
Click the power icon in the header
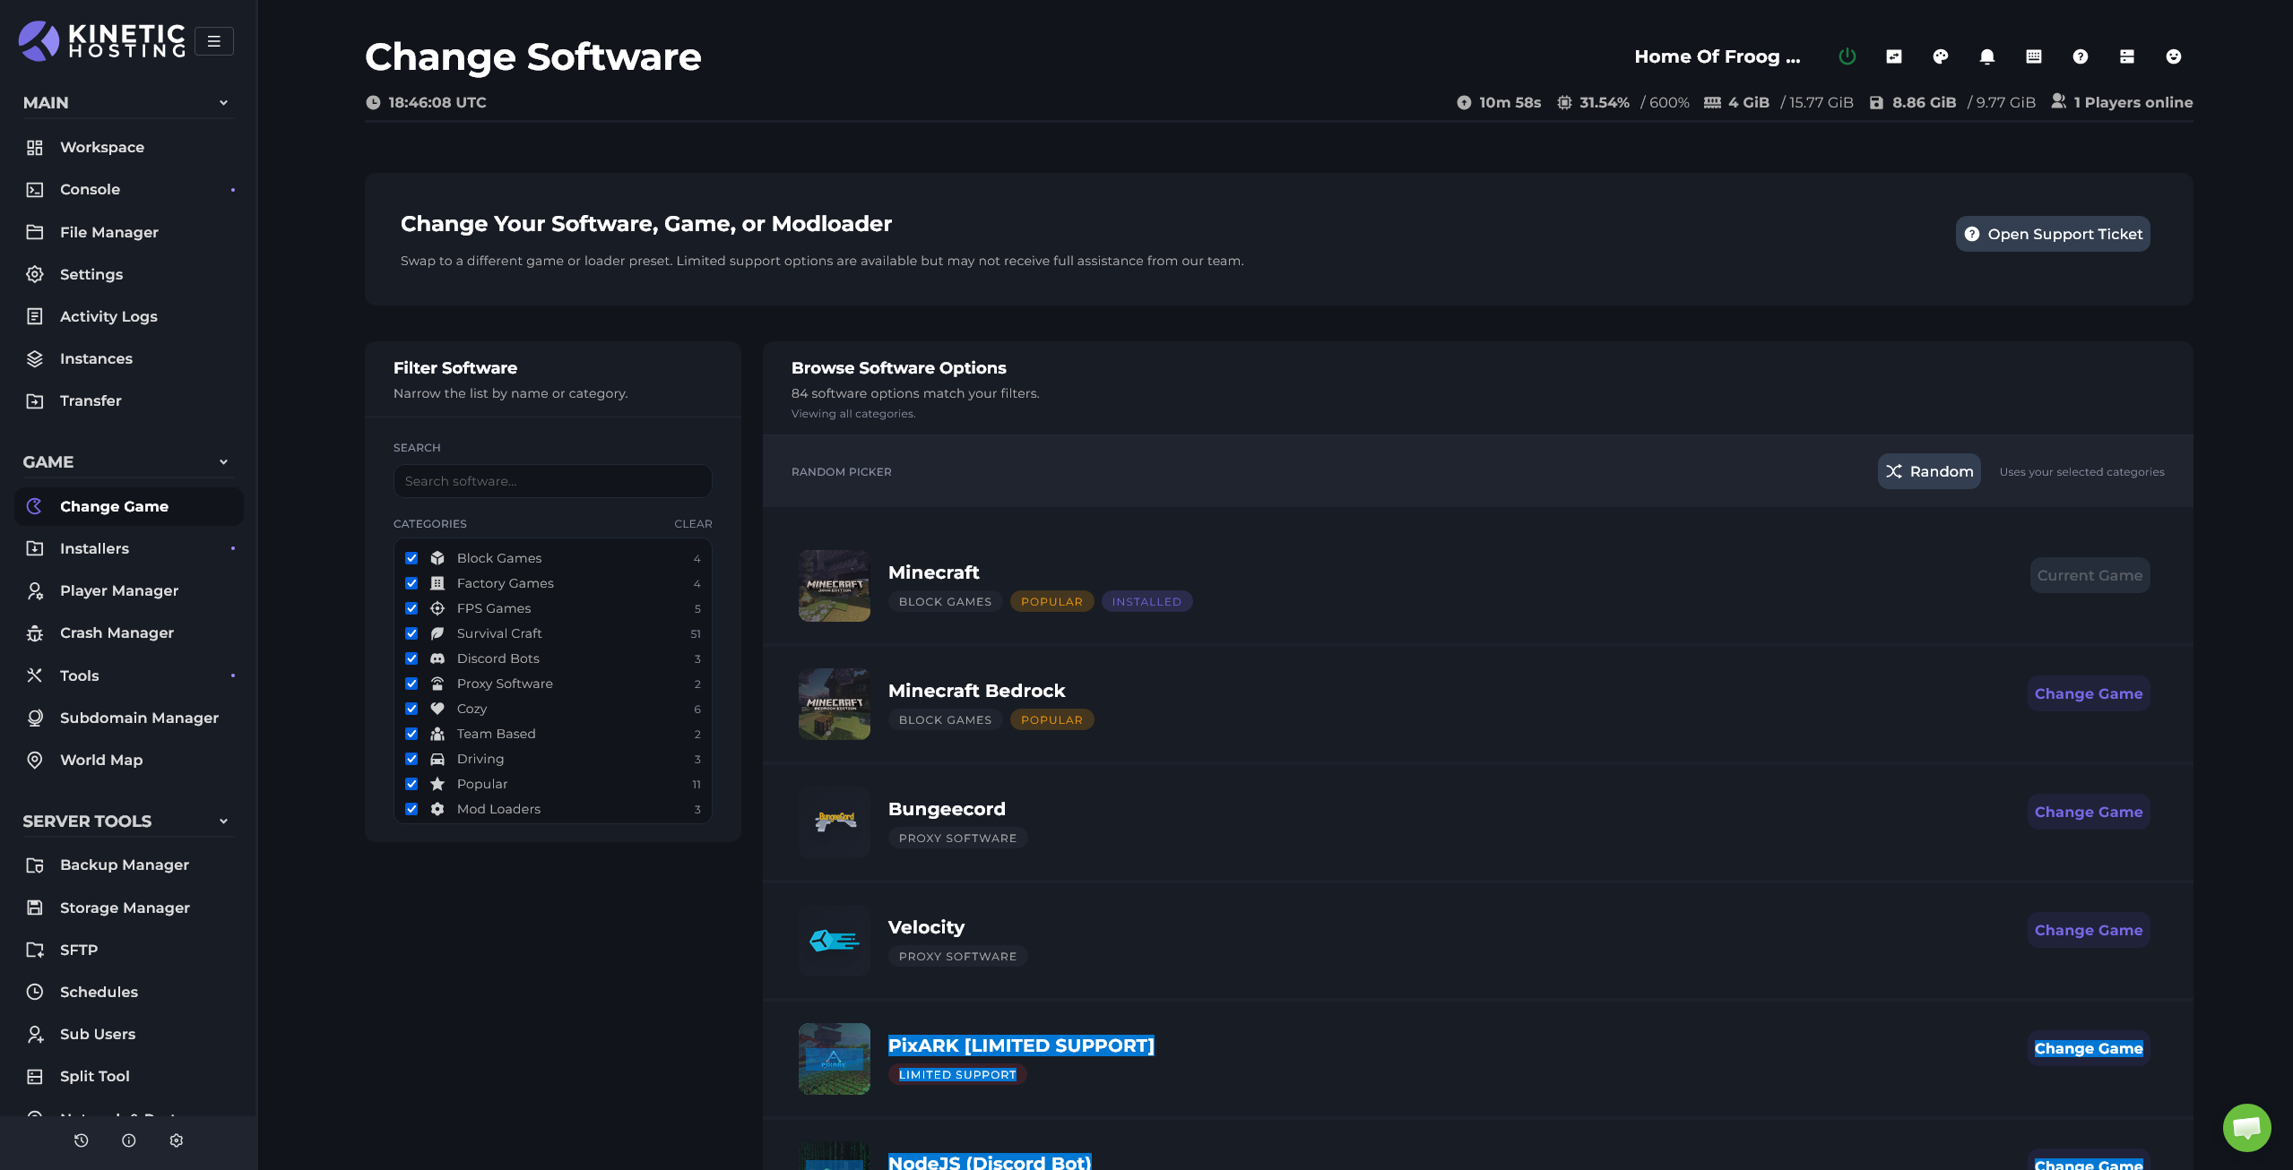pyautogui.click(x=1847, y=56)
